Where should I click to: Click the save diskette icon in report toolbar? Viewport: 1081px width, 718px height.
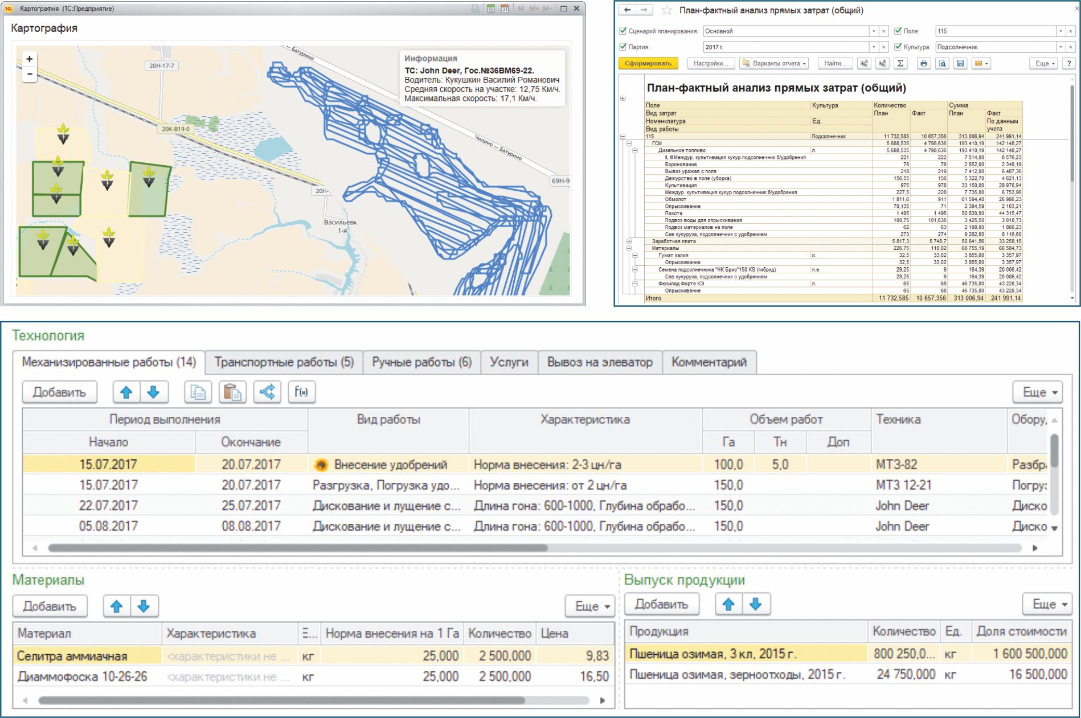[x=960, y=63]
